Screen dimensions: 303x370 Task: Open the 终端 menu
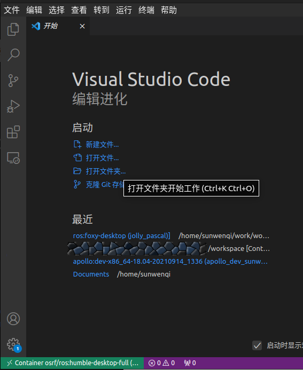tap(146, 10)
